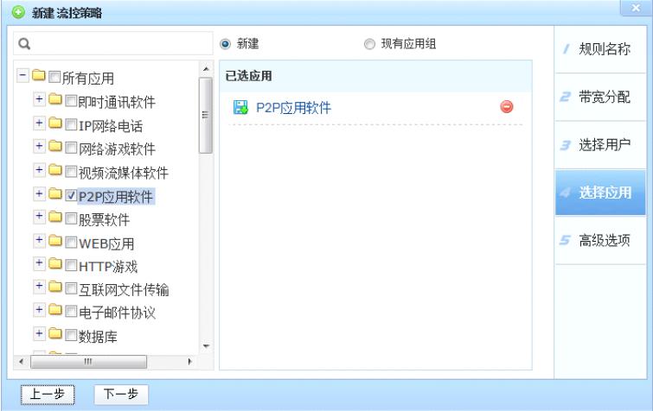Click the 即时通讯软件 folder icon
The image size is (653, 411).
[x=55, y=99]
